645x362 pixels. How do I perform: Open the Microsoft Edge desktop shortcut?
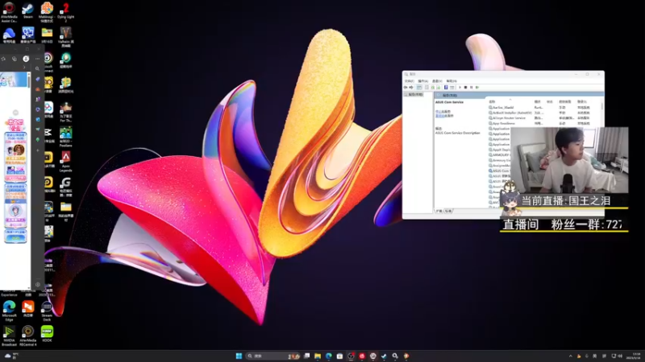9,311
